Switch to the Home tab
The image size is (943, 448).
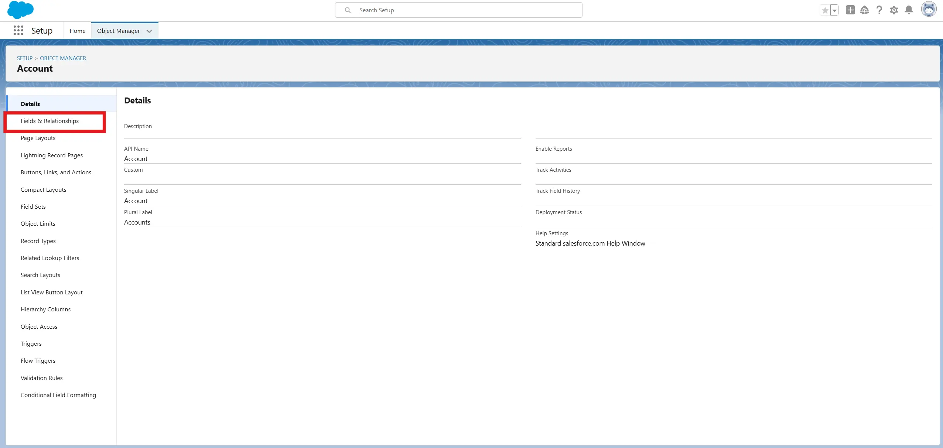[x=78, y=31]
